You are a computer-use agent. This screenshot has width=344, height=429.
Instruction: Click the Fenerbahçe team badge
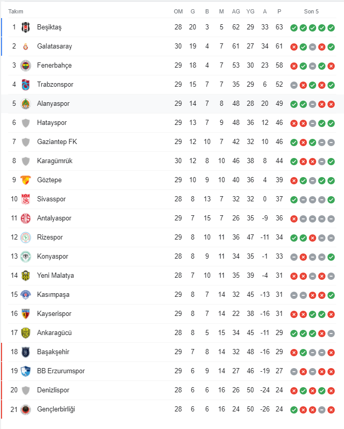tap(26, 66)
